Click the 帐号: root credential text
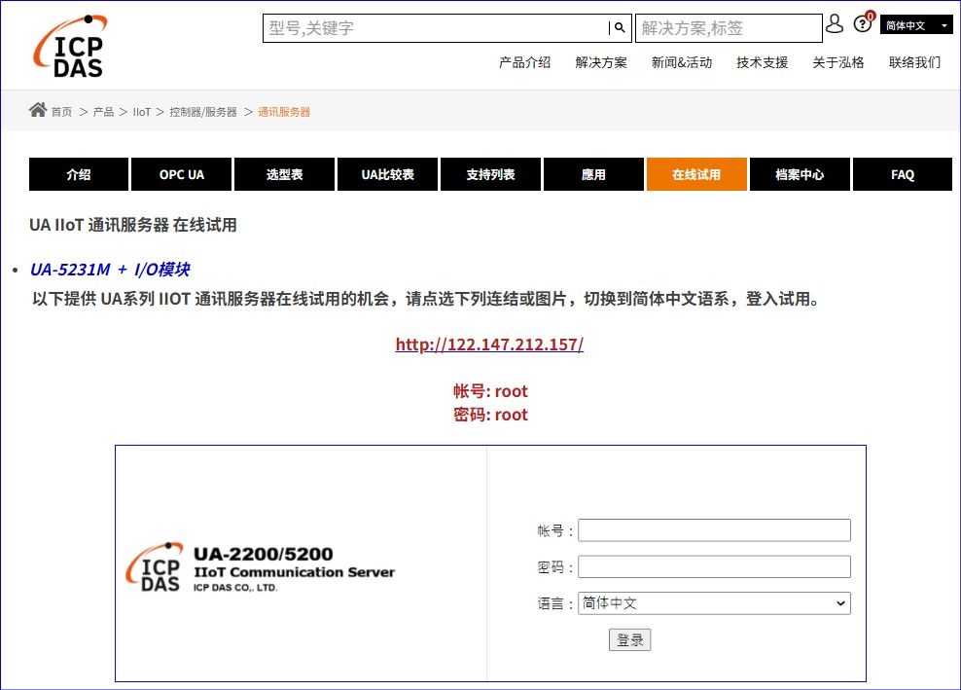 [490, 391]
